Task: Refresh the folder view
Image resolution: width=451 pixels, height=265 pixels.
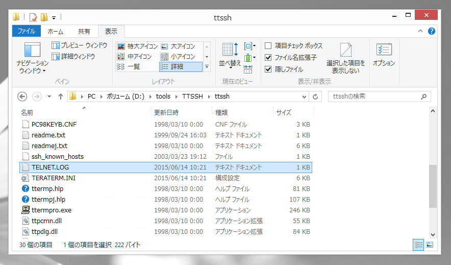Action: [315, 97]
